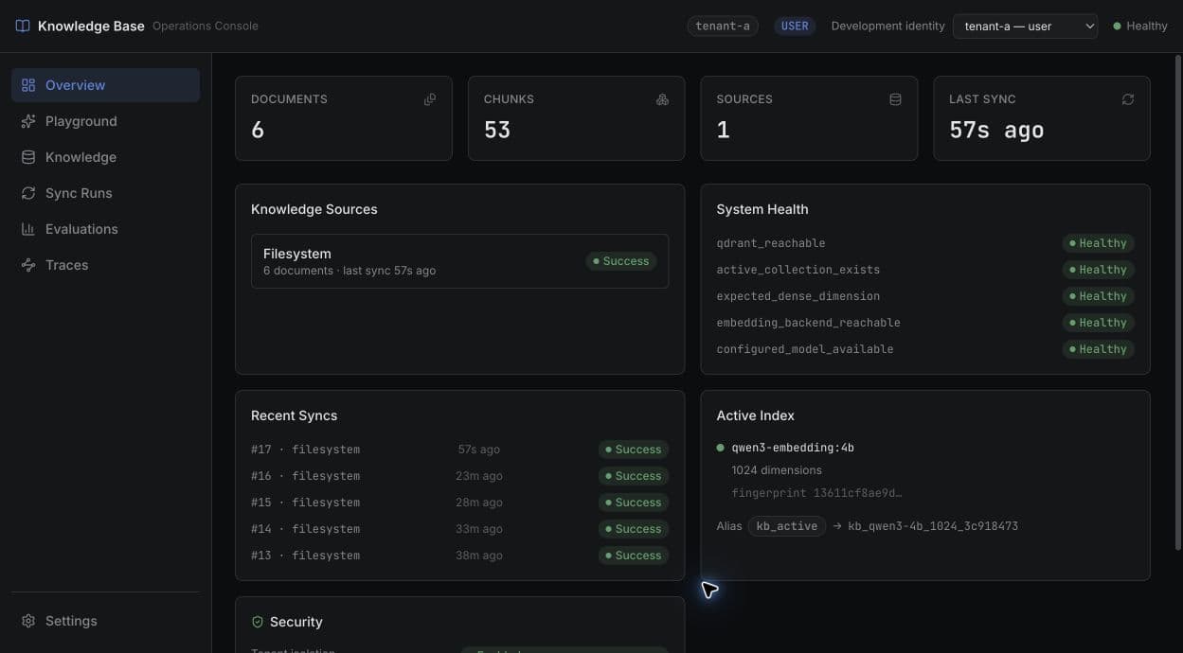Click the Knowledge Base book logo icon
Screen dimensions: 1183x653
pos(23,26)
